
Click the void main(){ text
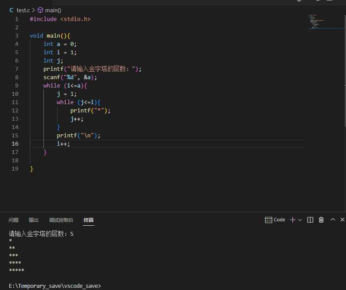tap(50, 35)
